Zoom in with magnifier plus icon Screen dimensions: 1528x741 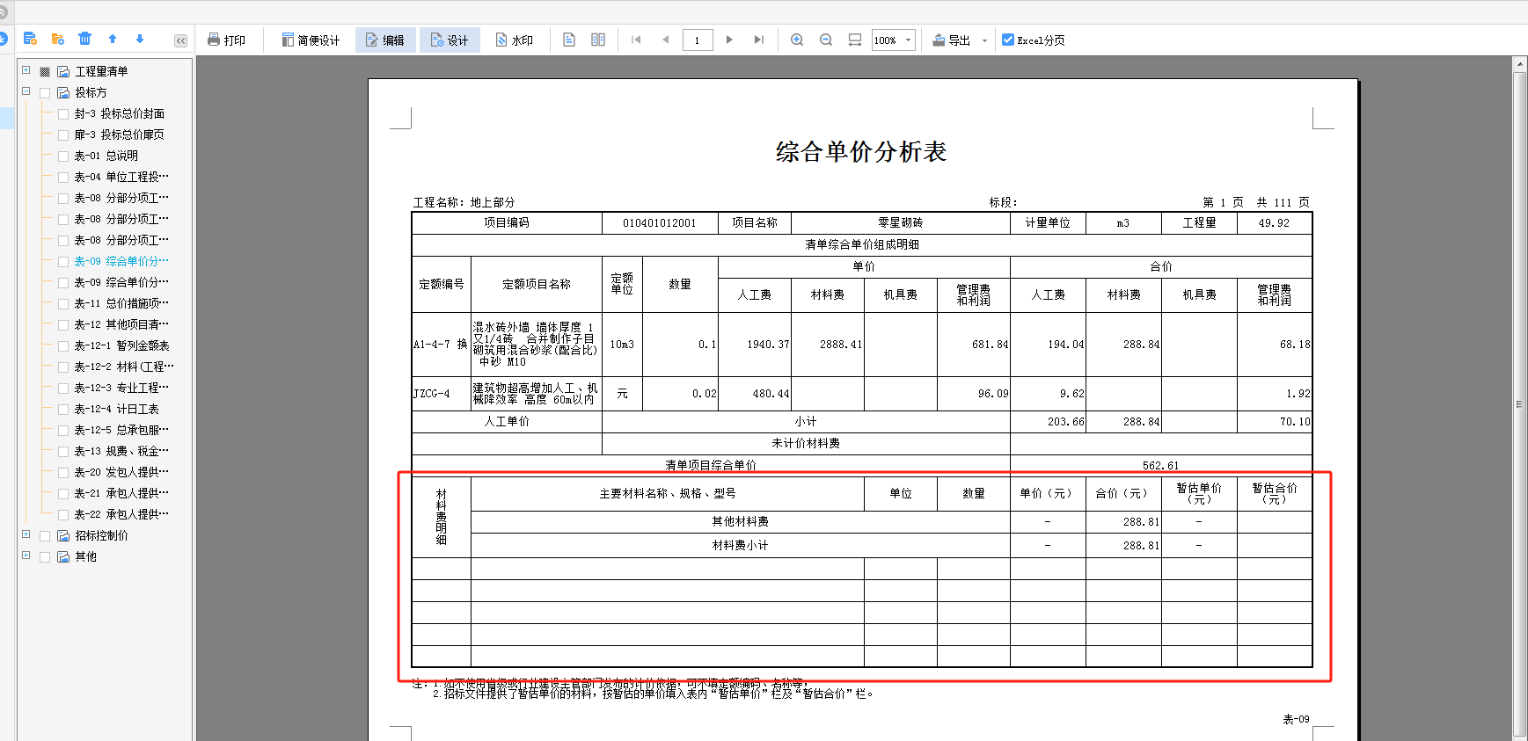pyautogui.click(x=797, y=40)
